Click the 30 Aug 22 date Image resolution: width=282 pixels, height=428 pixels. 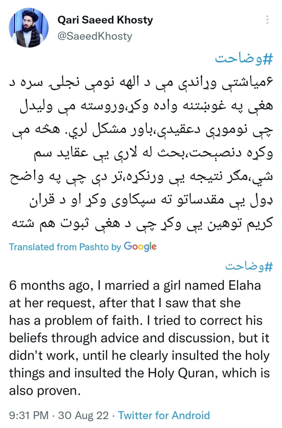click(83, 415)
